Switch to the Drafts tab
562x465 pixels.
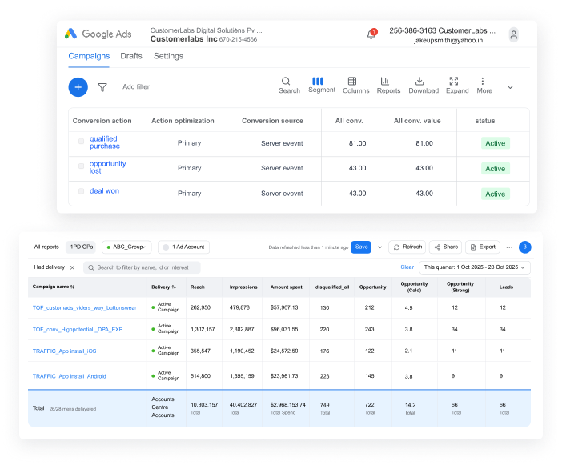coord(131,56)
